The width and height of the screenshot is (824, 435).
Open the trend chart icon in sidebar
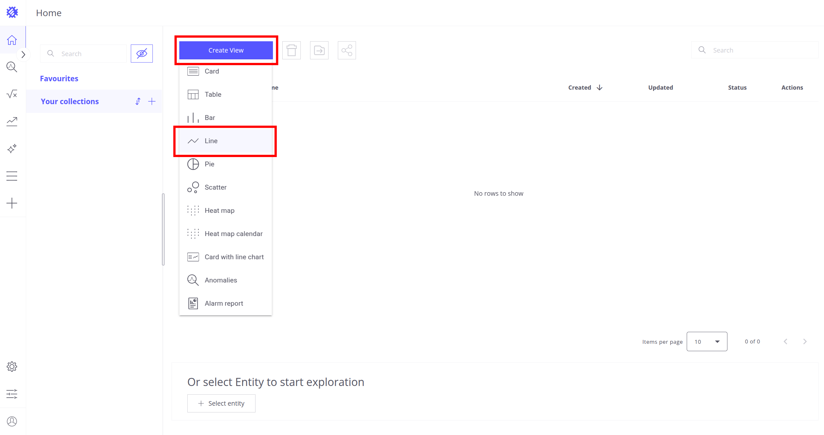point(12,122)
